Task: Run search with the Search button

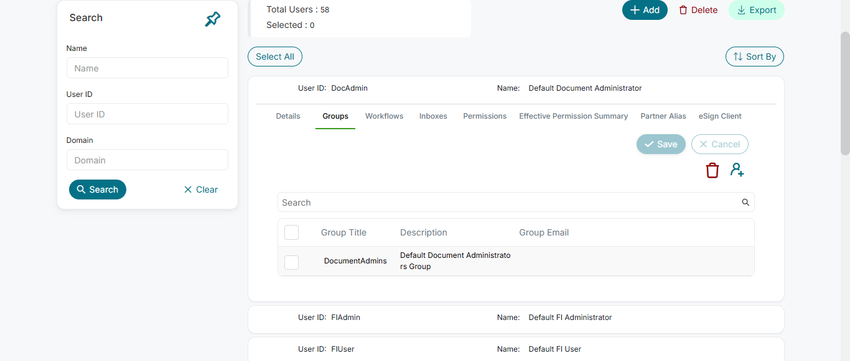Action: point(98,190)
